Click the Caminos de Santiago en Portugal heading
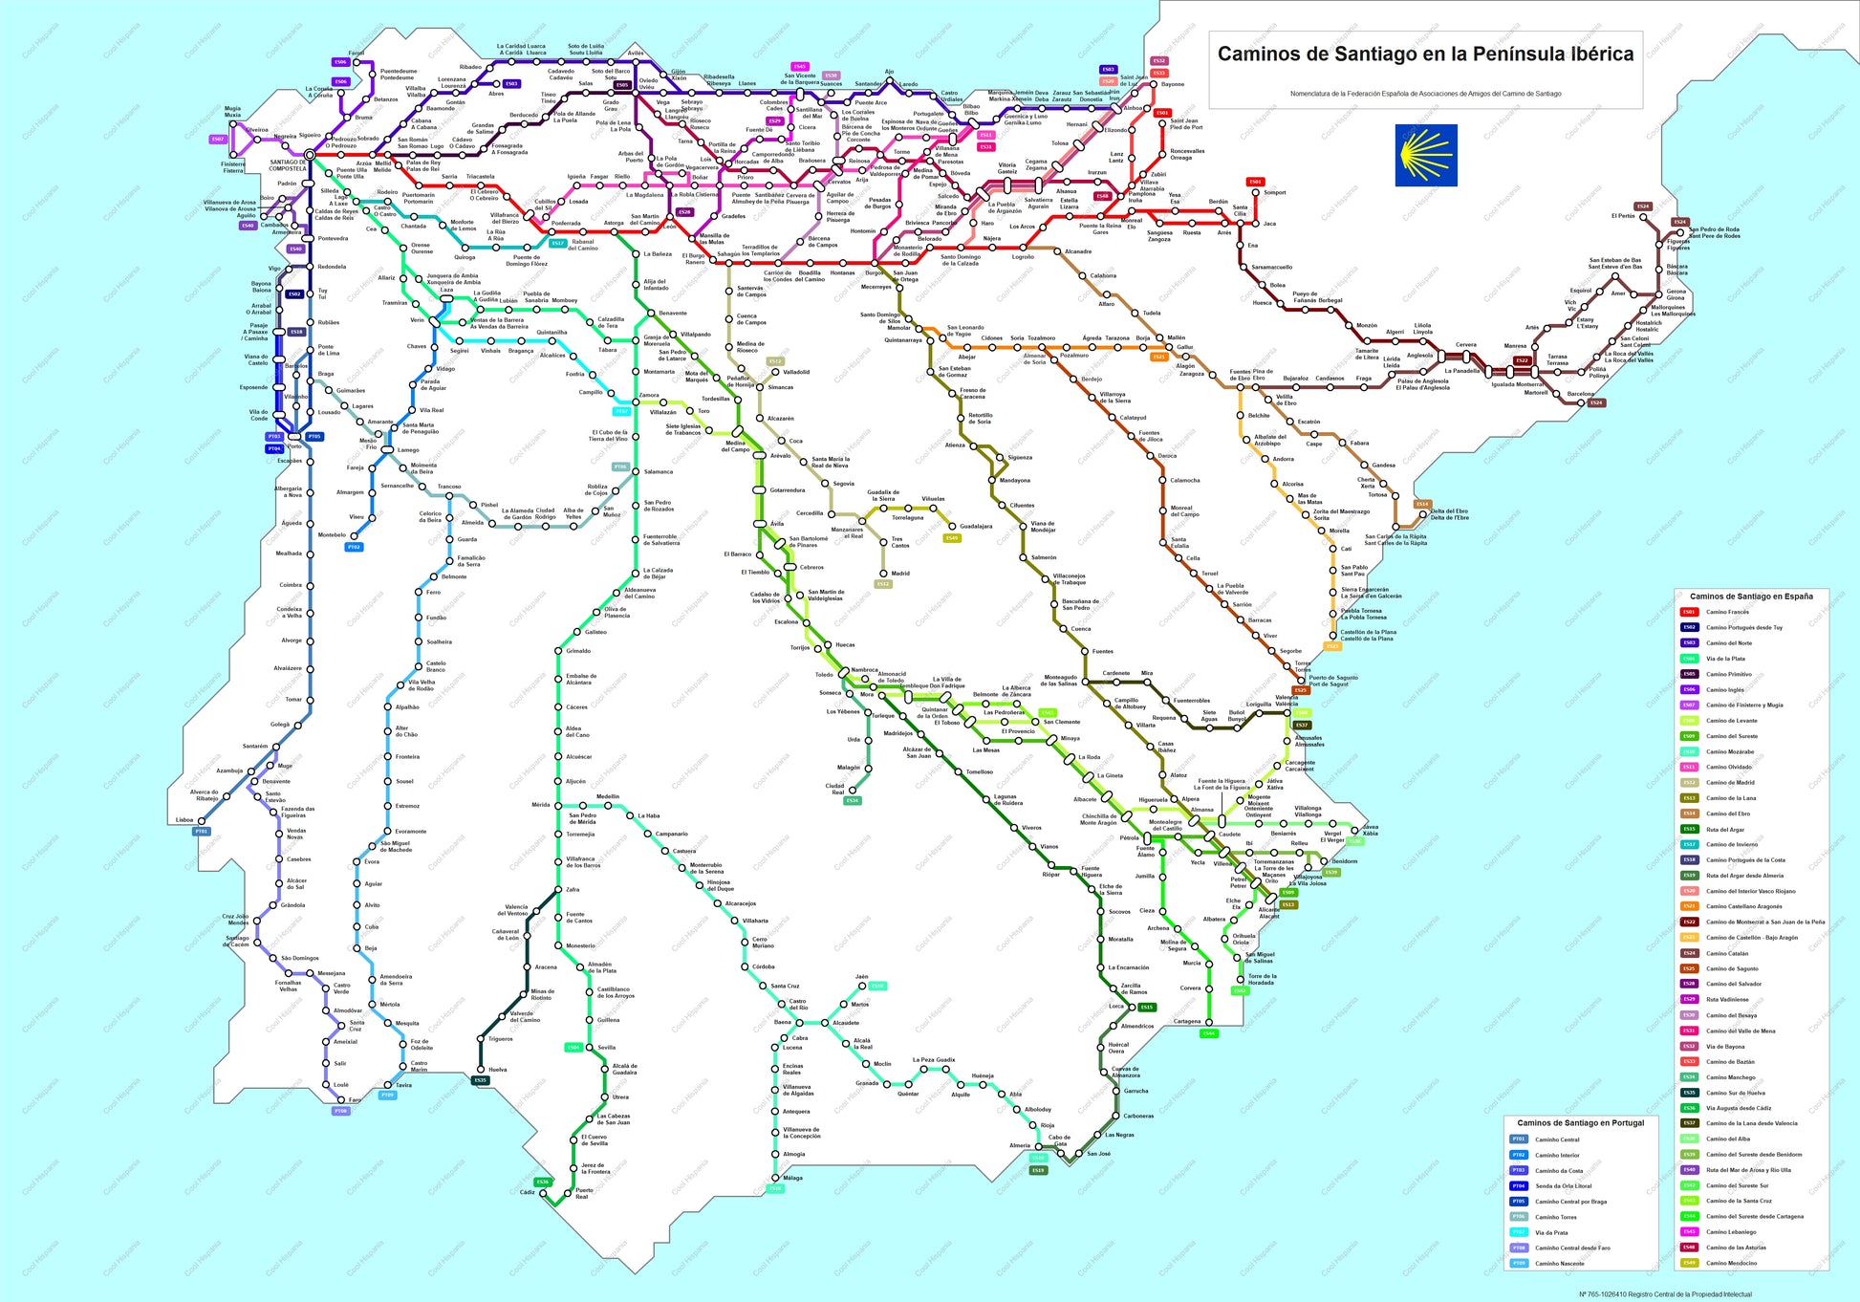 (x=1580, y=1123)
